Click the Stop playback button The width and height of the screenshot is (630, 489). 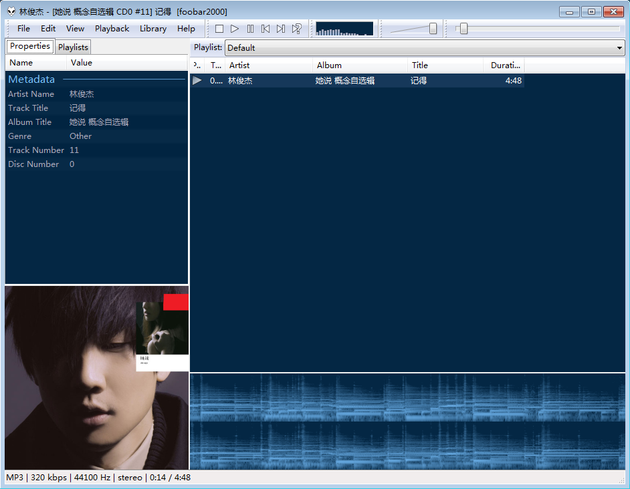click(219, 29)
